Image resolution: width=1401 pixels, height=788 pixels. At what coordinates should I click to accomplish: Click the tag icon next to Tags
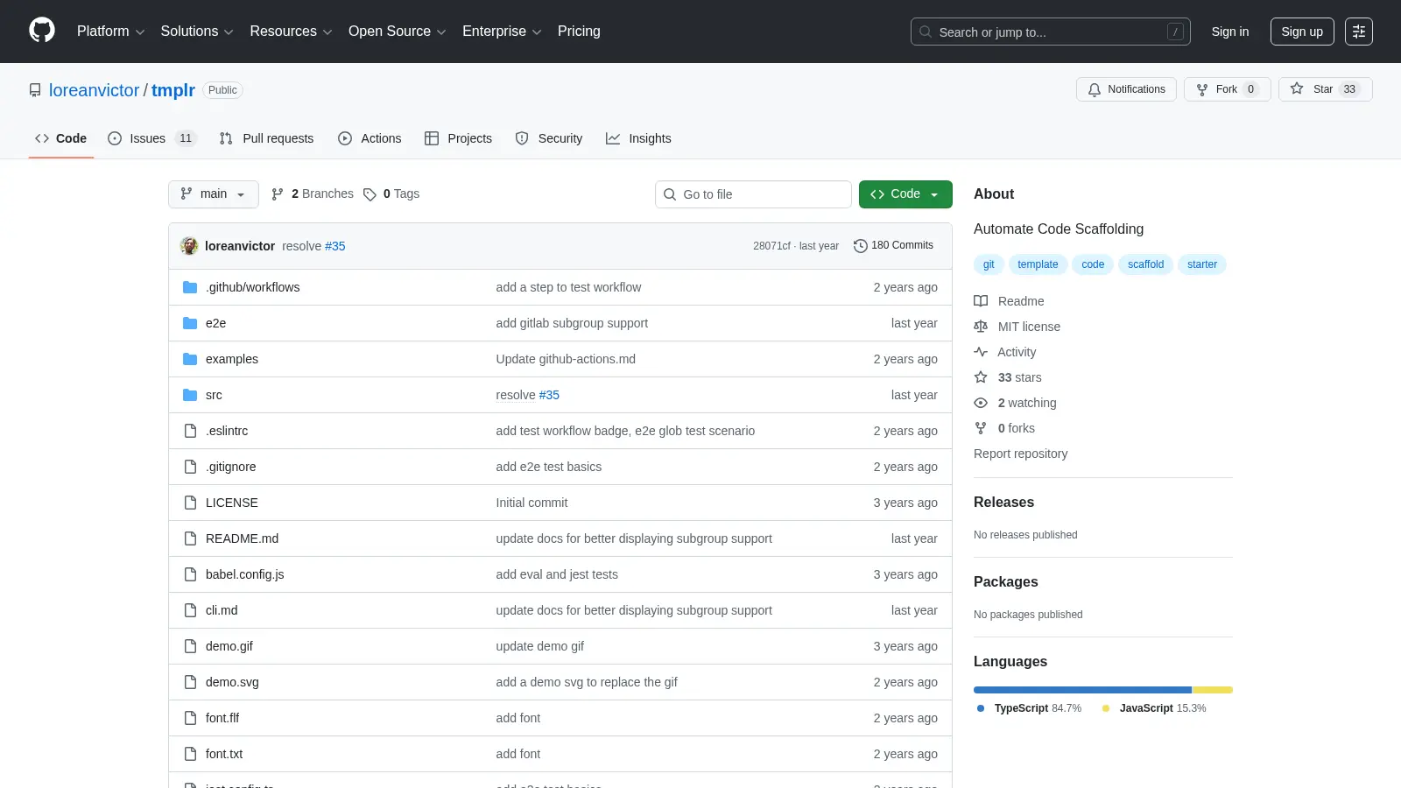pos(370,194)
